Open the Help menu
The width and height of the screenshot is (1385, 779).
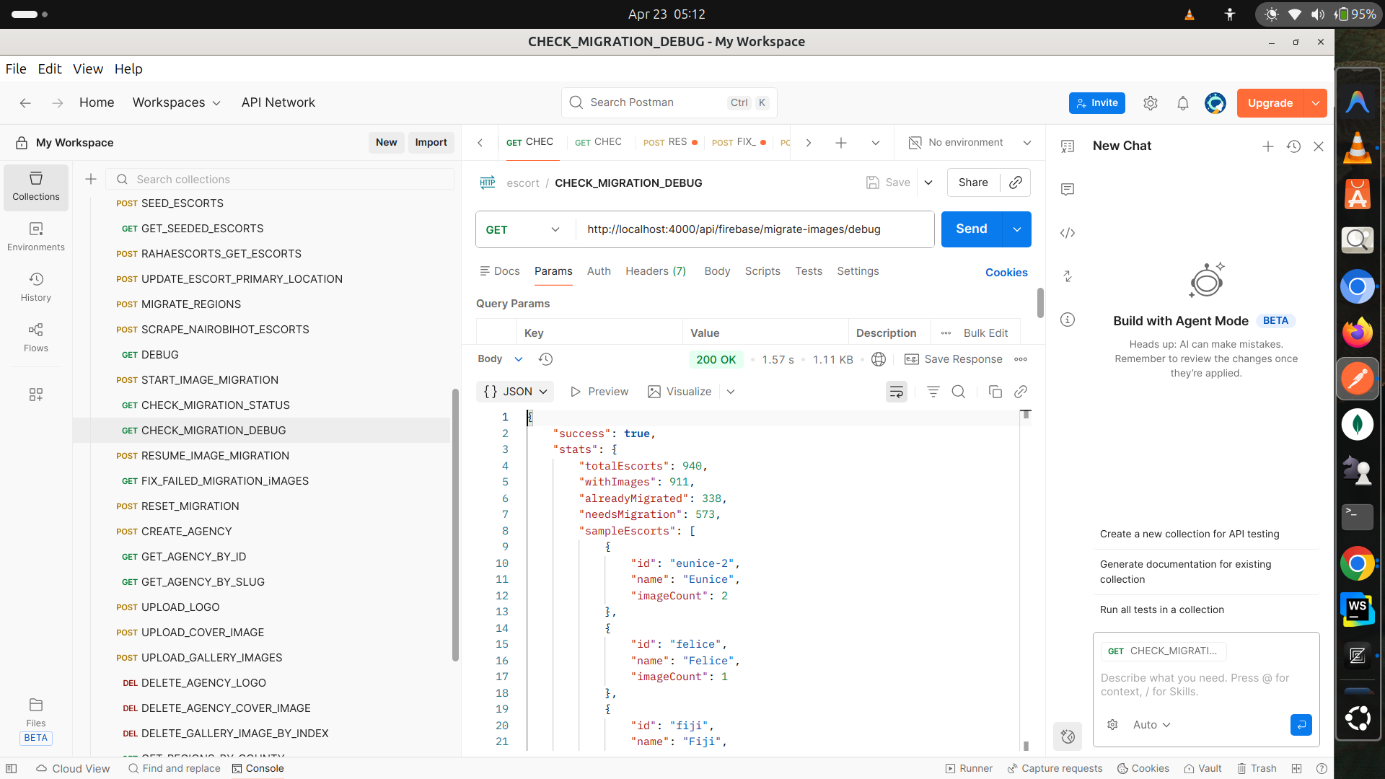tap(128, 69)
